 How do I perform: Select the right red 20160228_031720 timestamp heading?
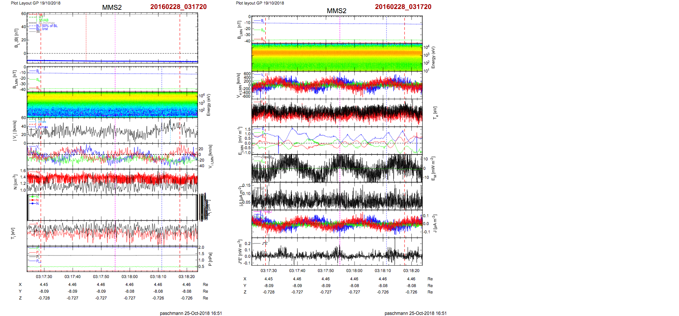coord(403,7)
